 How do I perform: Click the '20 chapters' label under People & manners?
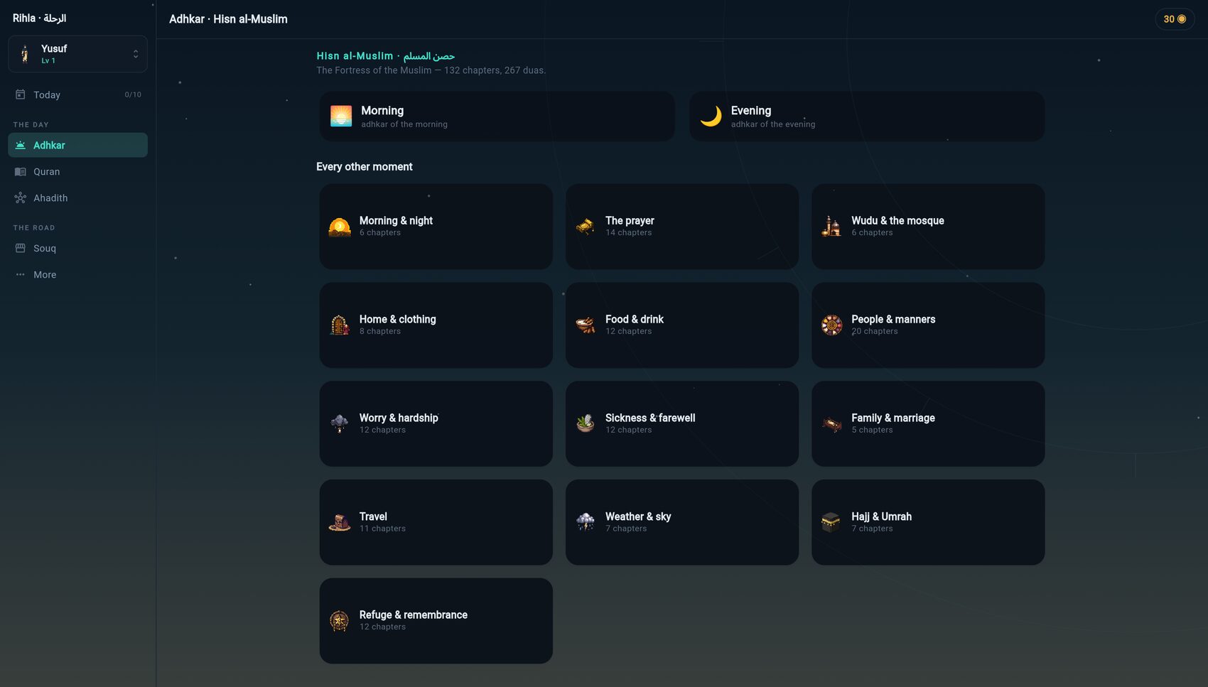coord(875,332)
